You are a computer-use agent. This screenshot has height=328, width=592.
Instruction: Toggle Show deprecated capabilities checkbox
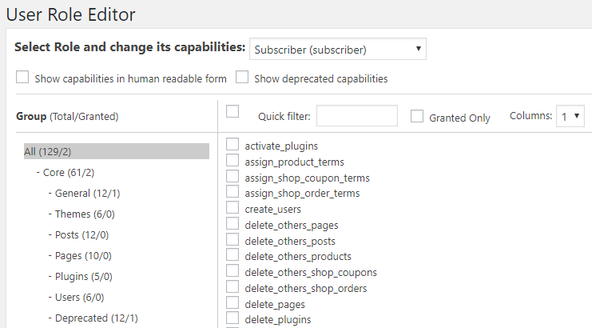click(x=242, y=78)
